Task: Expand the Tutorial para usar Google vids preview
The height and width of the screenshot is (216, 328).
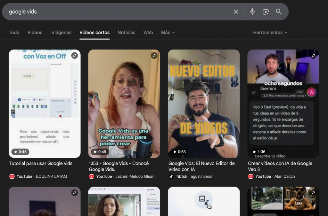Action: coord(74,56)
